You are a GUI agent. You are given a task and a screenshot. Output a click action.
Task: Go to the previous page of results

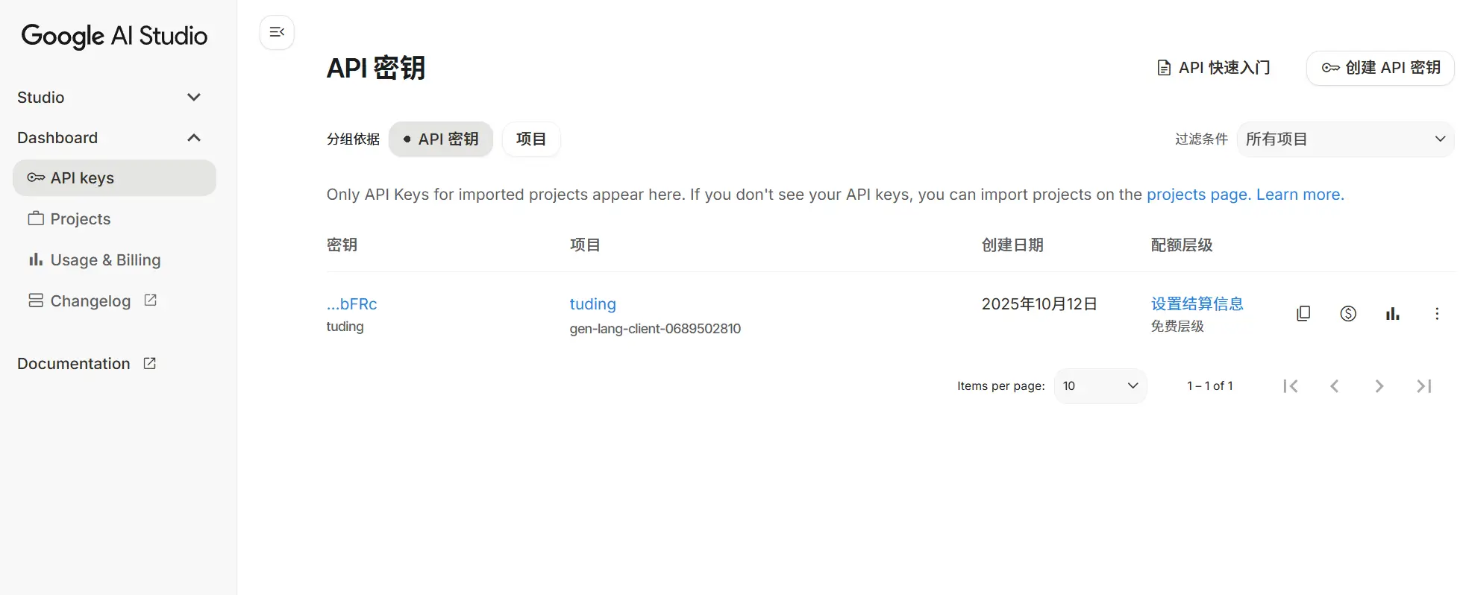1335,385
